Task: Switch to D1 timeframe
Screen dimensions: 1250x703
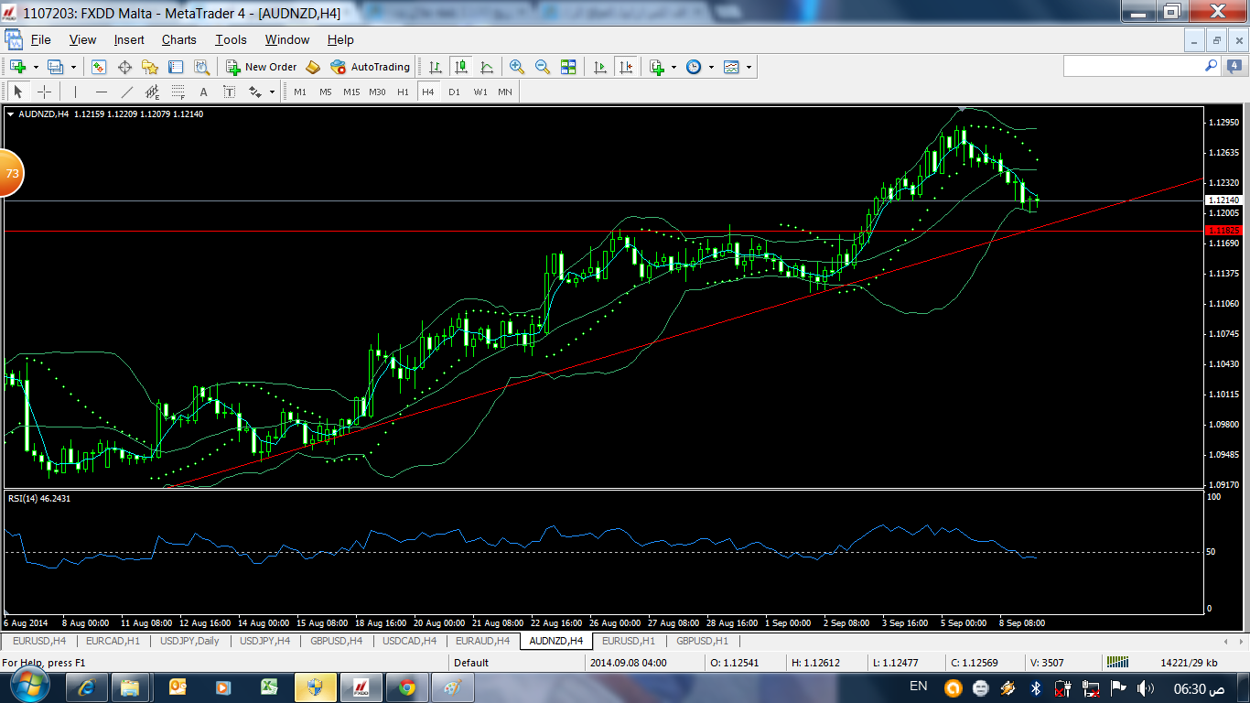Action: tap(454, 92)
